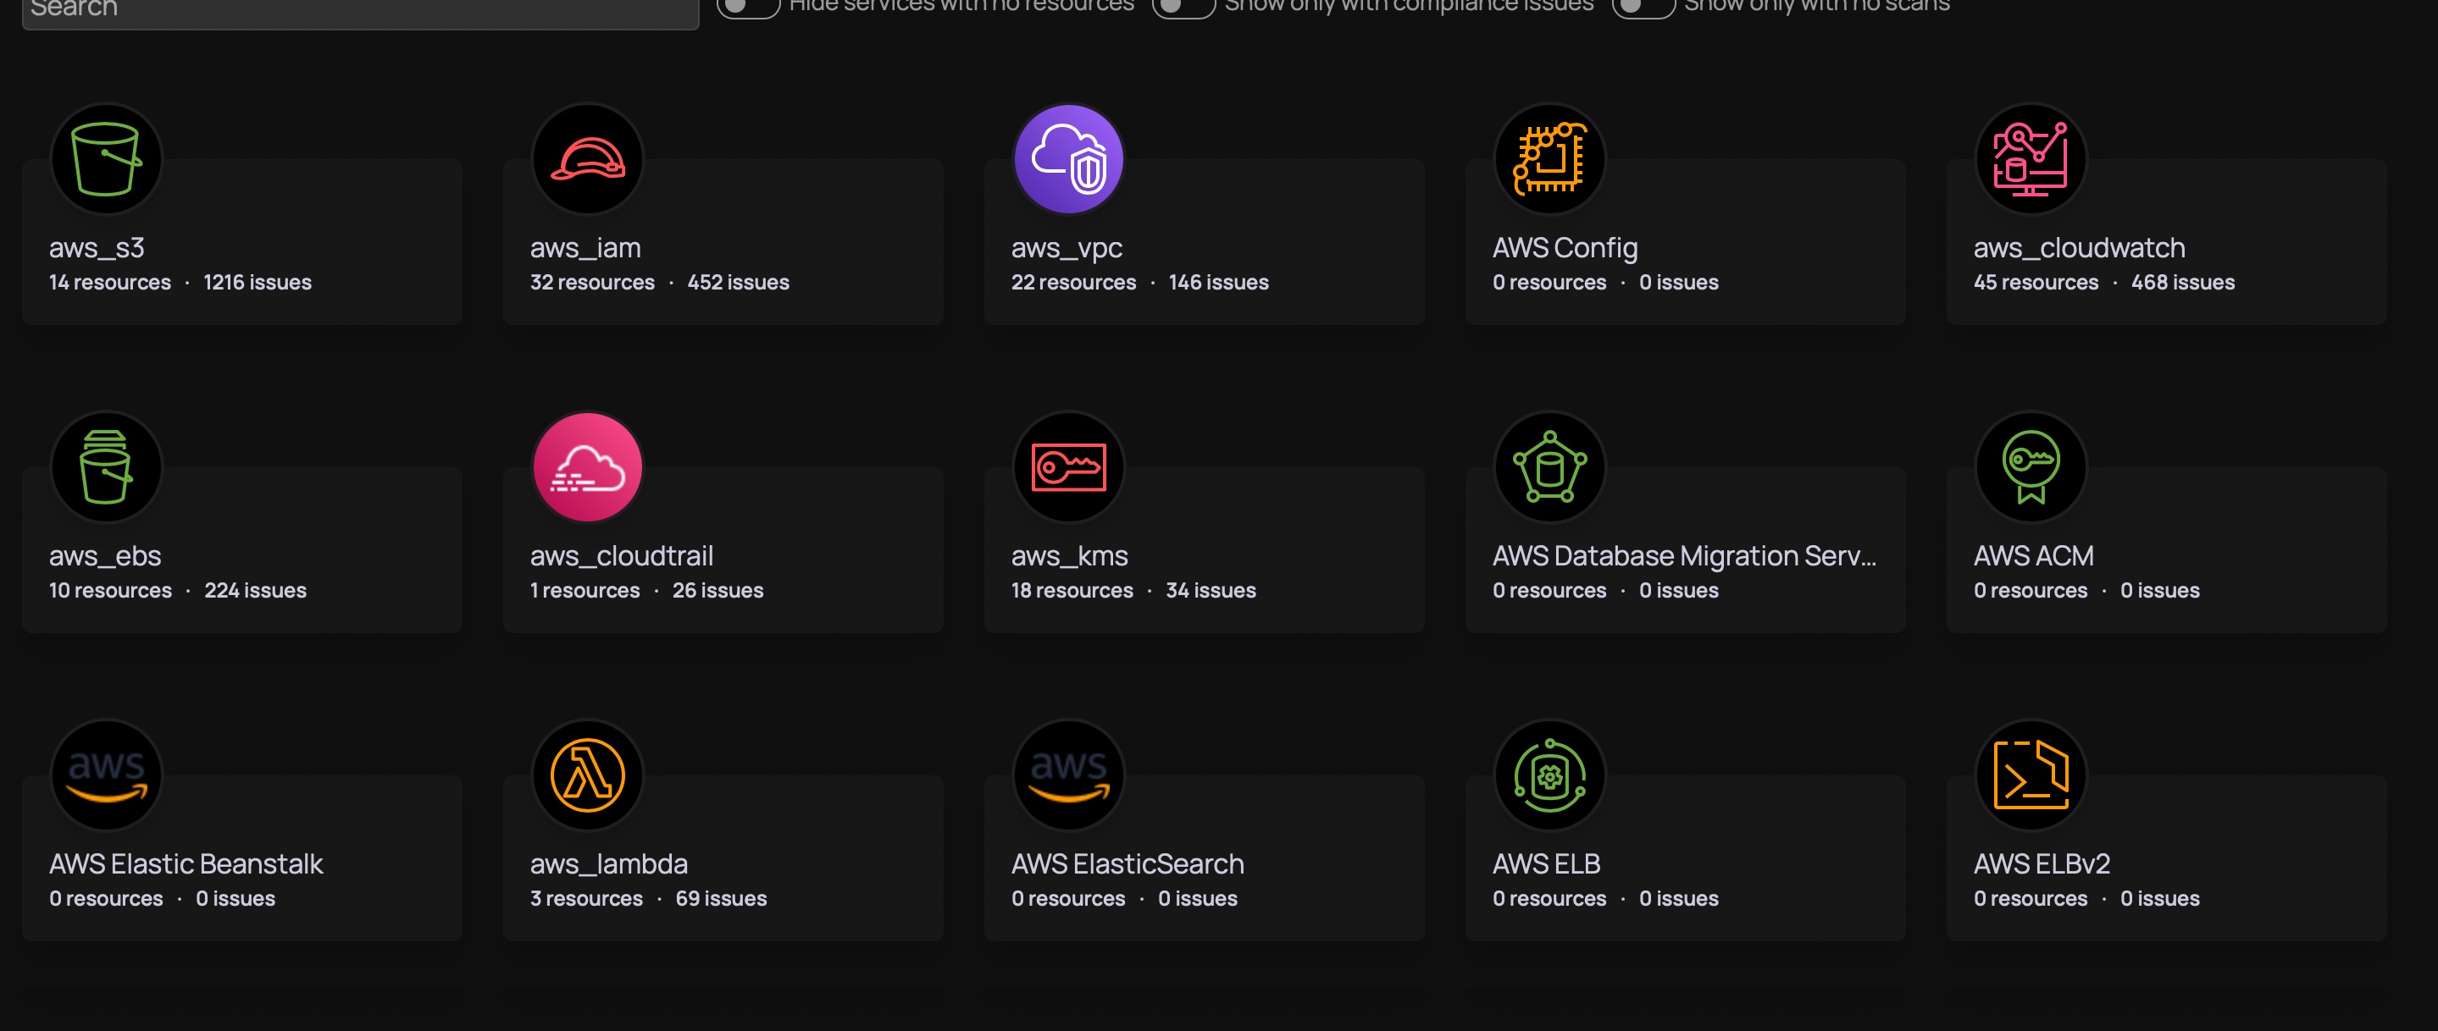Open the aws_kms service title
The image size is (2438, 1031).
coord(1069,556)
